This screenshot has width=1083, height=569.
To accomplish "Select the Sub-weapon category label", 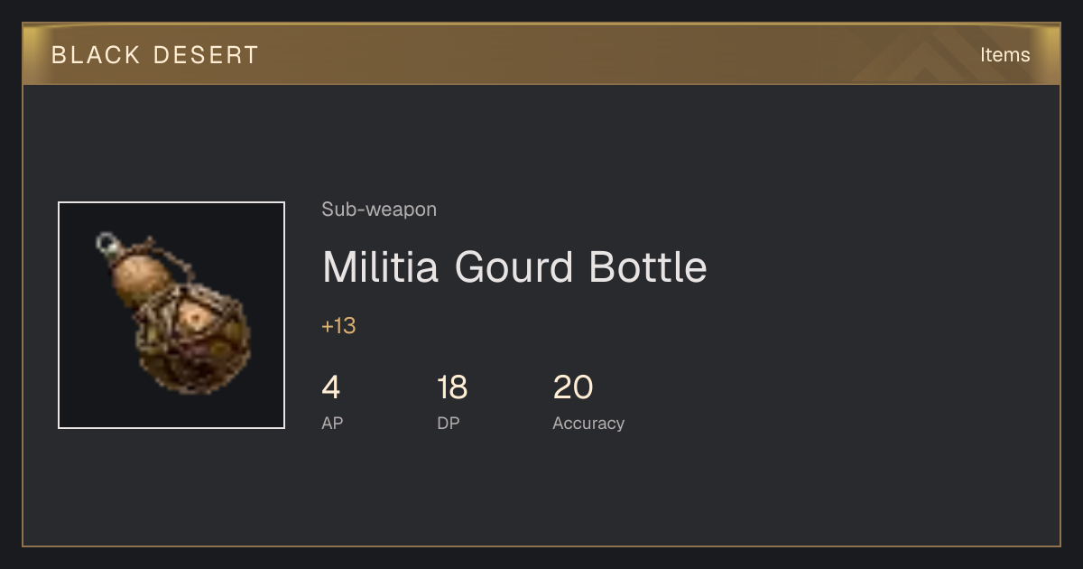I will click(379, 210).
